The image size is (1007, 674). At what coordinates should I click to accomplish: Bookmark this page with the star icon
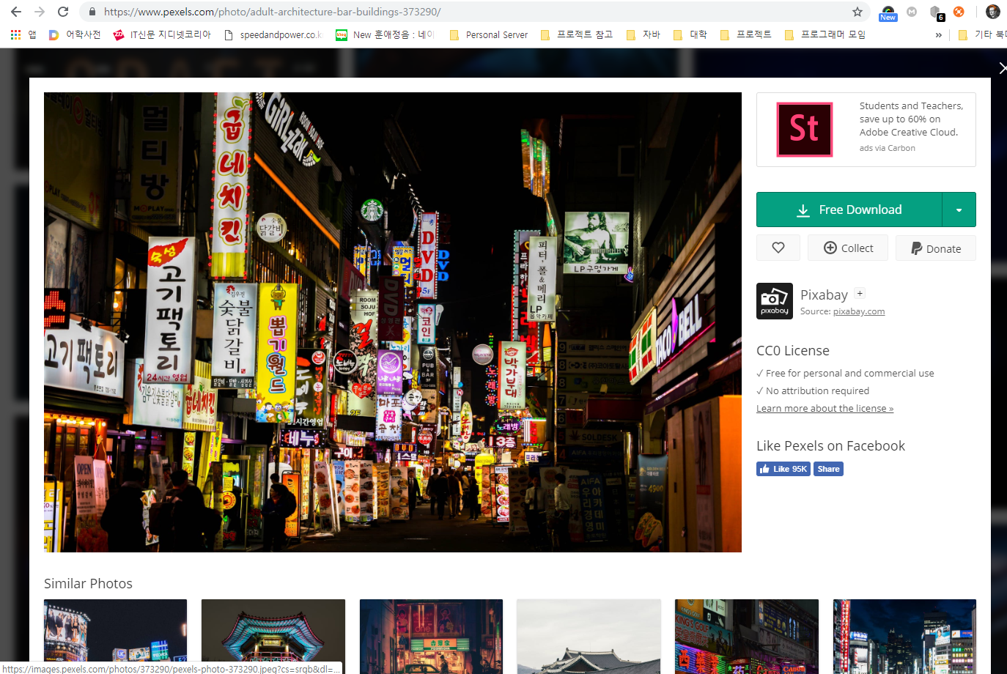coord(857,12)
